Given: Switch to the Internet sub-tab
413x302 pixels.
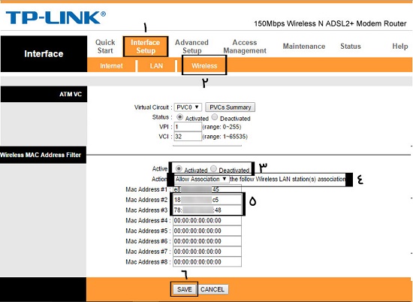Looking at the screenshot, I should click(111, 66).
